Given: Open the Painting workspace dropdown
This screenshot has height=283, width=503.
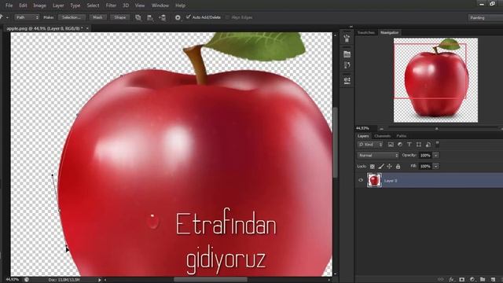Looking at the screenshot, I should tap(486, 17).
